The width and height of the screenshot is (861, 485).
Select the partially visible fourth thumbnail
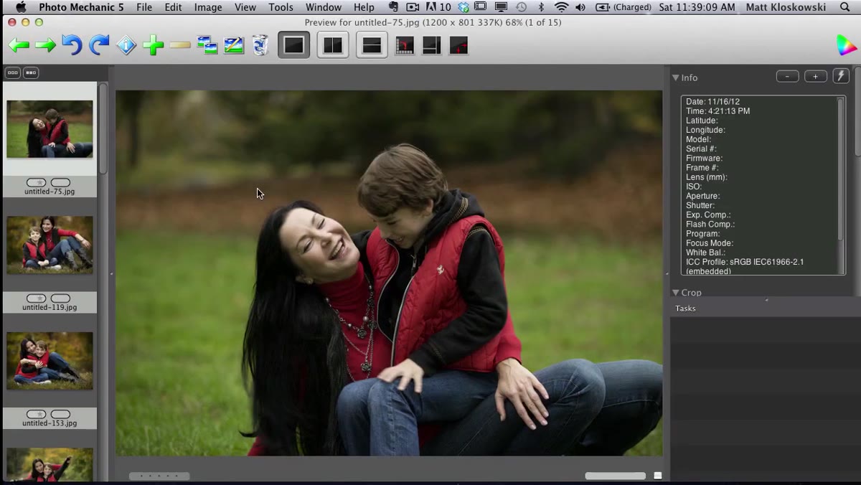point(50,464)
